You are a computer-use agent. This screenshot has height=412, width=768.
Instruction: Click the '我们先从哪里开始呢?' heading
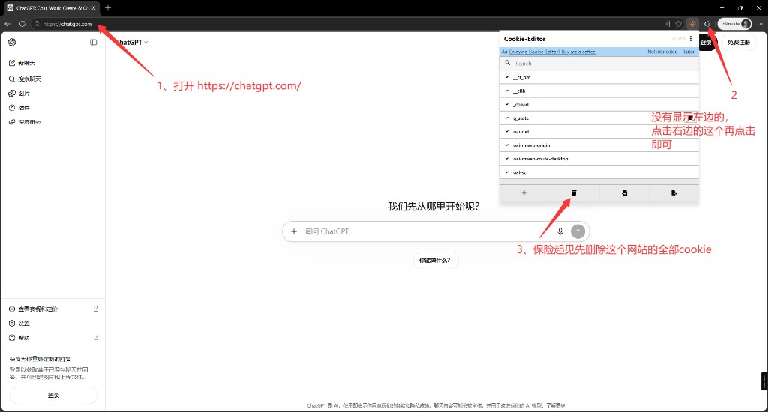click(433, 207)
